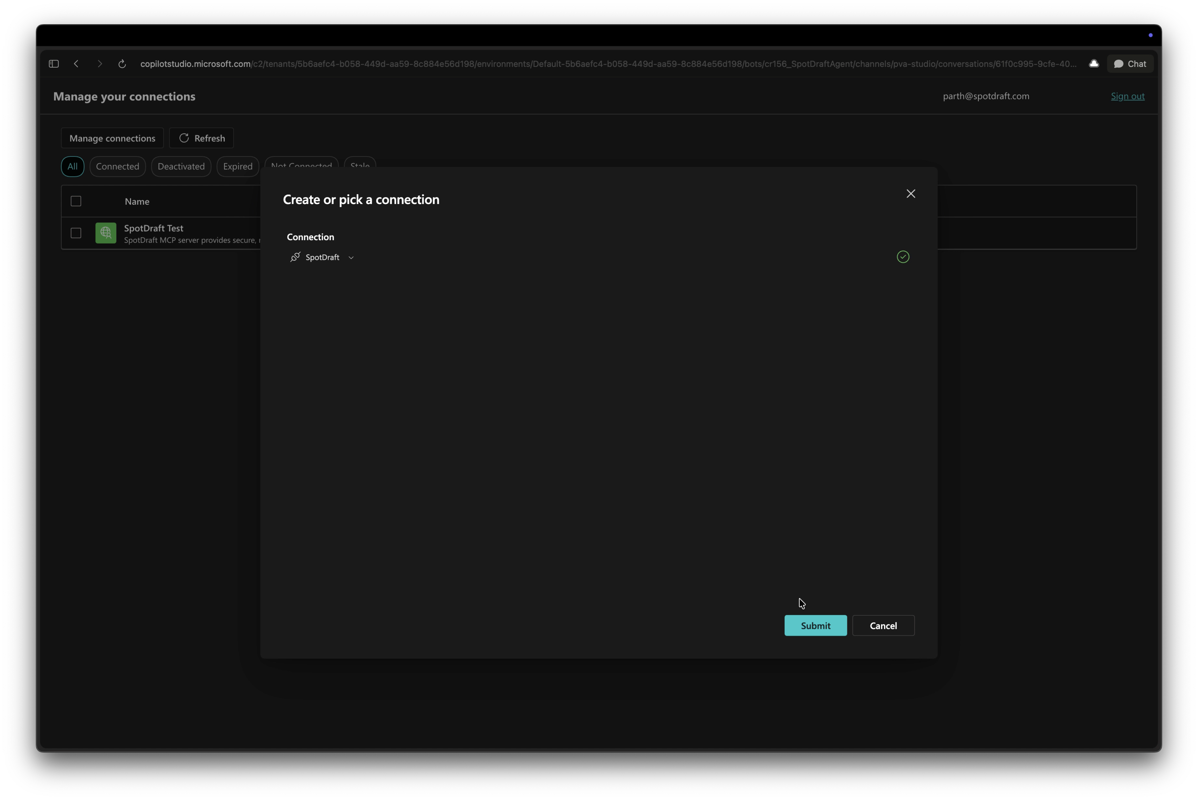Viewport: 1198px width, 800px height.
Task: Click the green SpotDraft Test connector icon
Action: (106, 233)
